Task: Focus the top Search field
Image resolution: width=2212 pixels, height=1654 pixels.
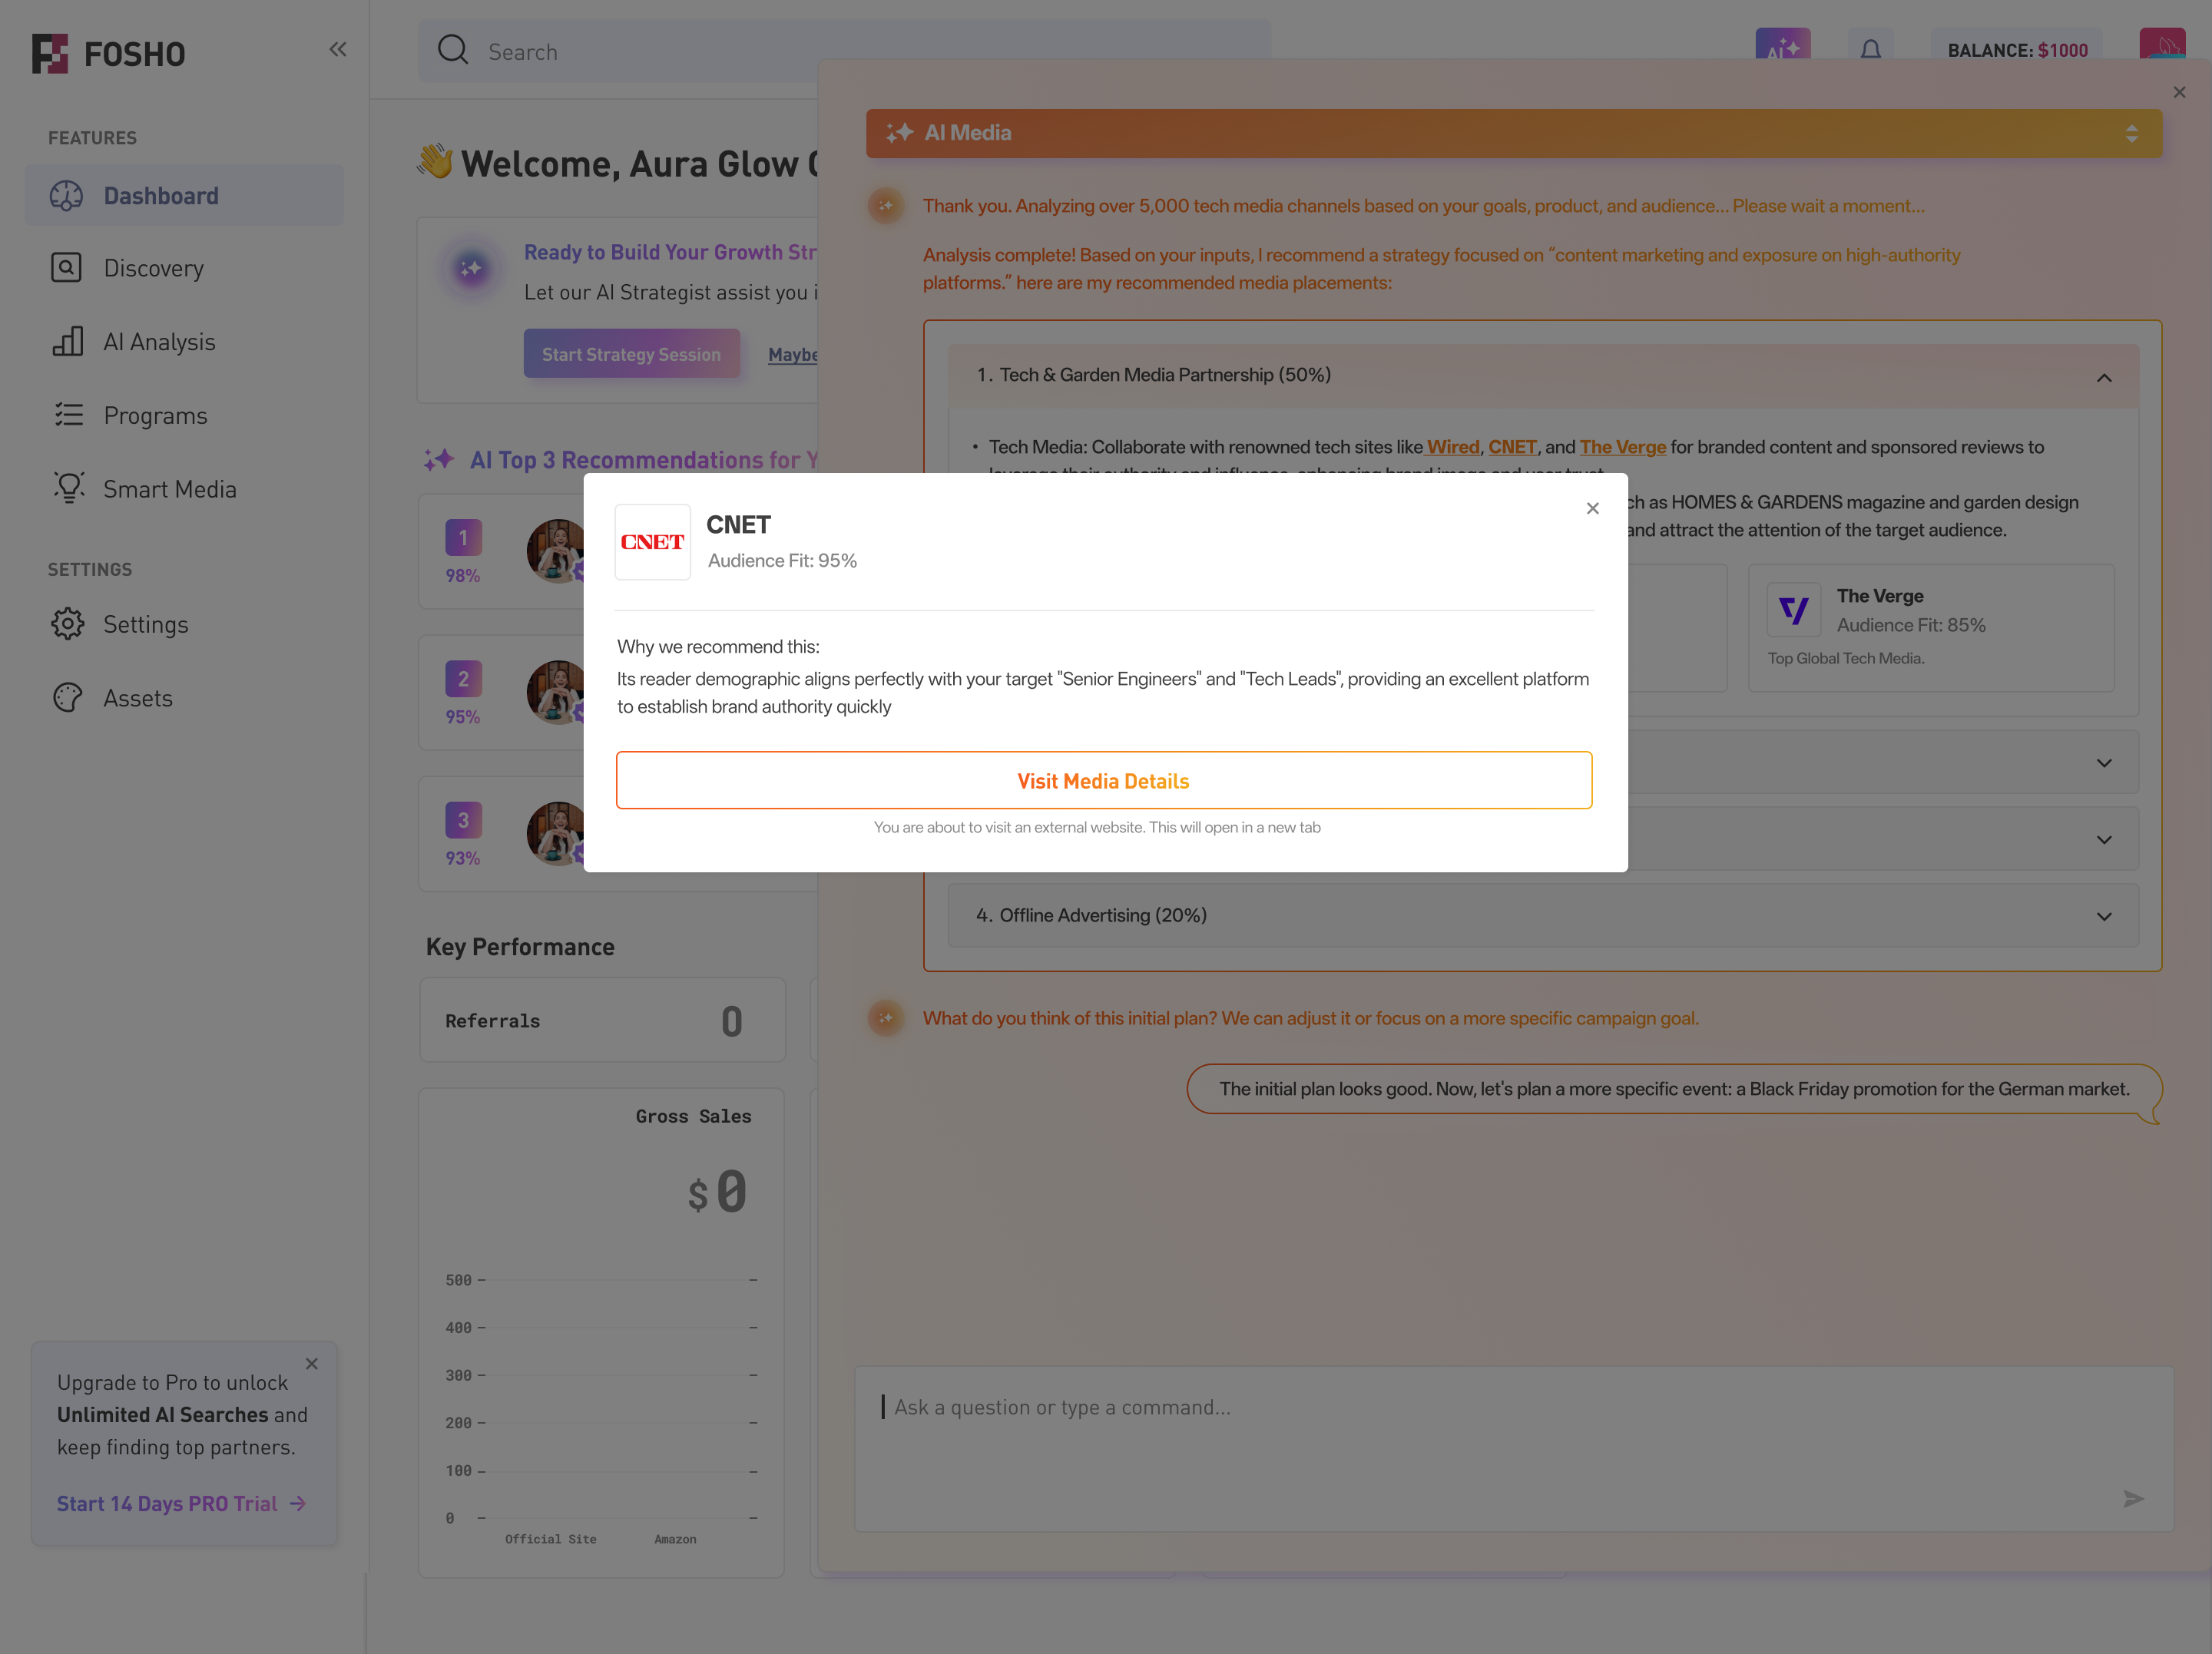Action: tap(845, 51)
